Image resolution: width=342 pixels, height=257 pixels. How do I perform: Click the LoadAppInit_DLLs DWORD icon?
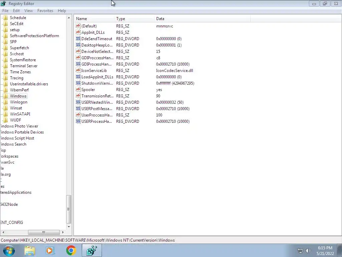[x=78, y=77]
